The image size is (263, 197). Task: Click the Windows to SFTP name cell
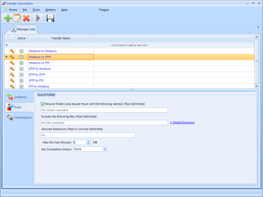coord(61,57)
